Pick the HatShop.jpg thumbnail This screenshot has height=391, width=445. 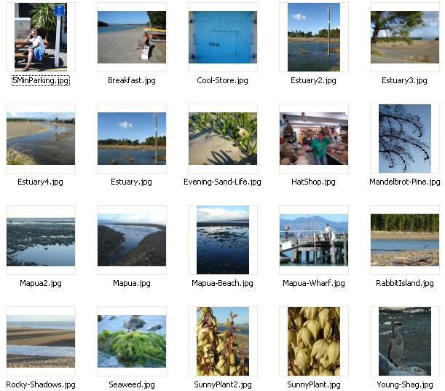314,139
